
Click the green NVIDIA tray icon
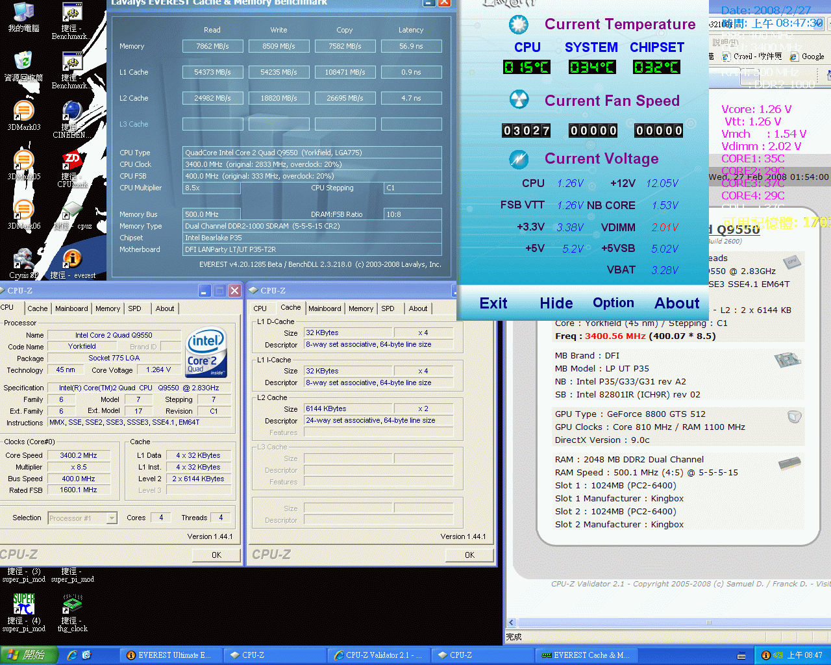(777, 655)
